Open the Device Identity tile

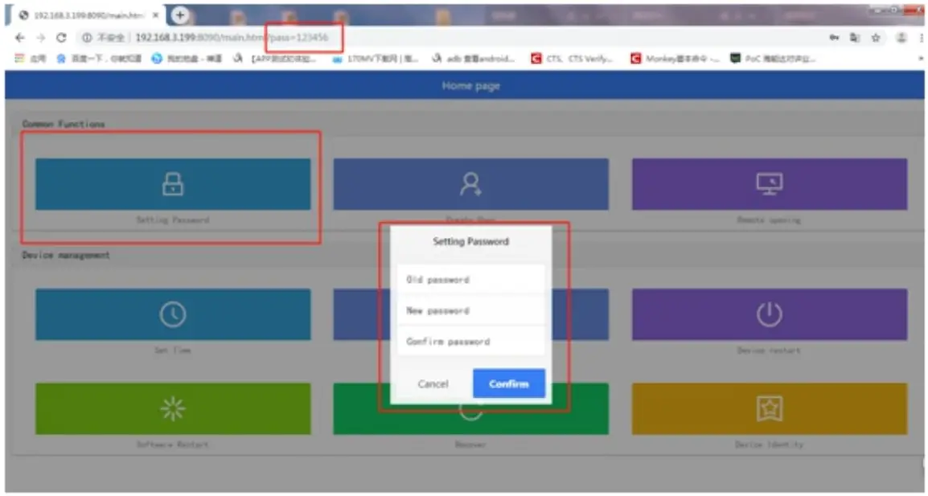(770, 408)
